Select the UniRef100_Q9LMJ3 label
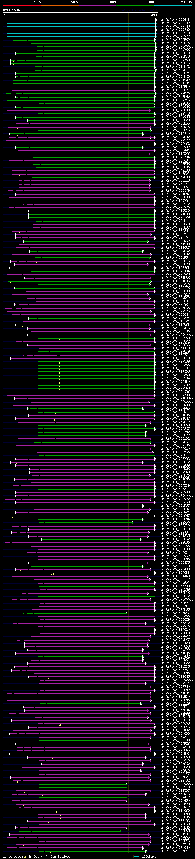This screenshot has height=859, width=195. point(175,56)
